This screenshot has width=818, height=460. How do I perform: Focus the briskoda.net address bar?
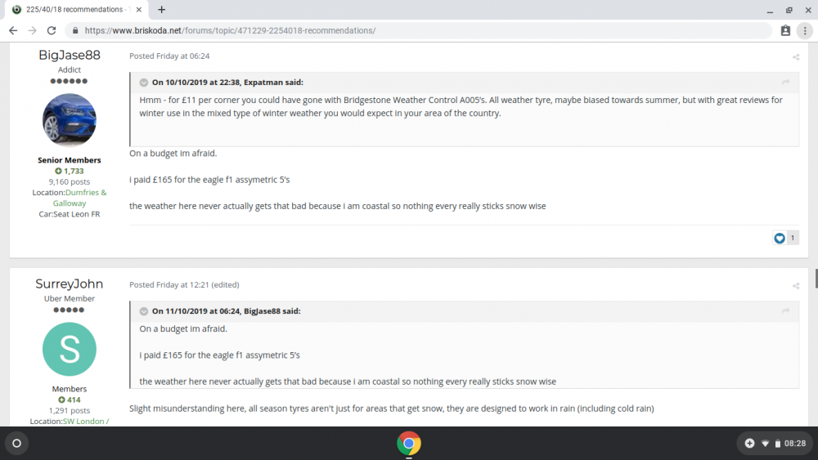(x=417, y=31)
